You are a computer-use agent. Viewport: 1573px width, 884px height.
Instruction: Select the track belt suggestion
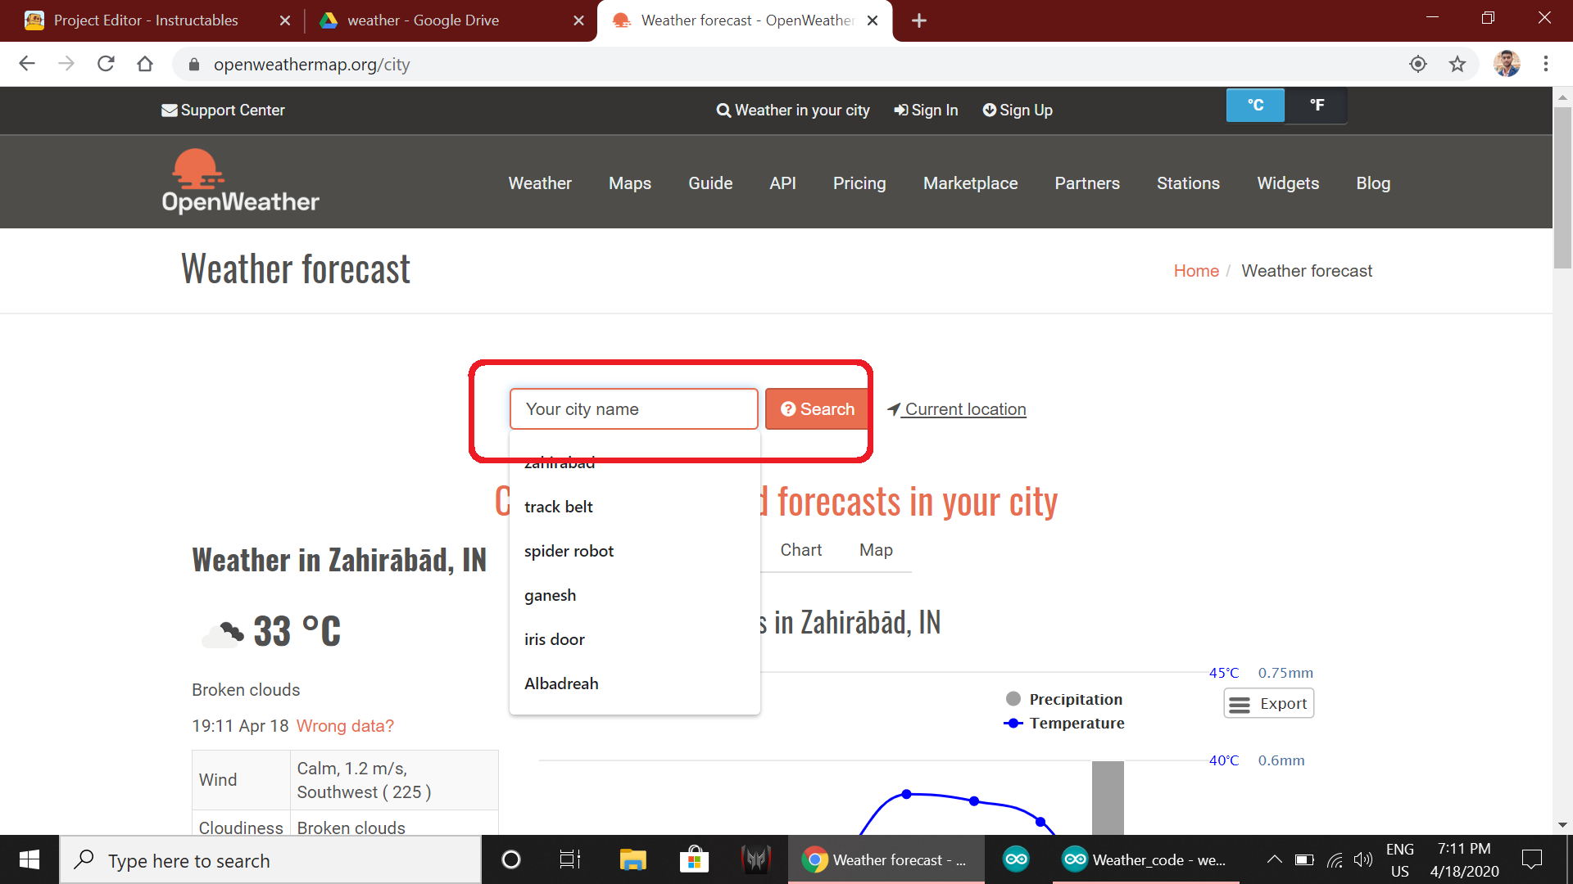634,507
